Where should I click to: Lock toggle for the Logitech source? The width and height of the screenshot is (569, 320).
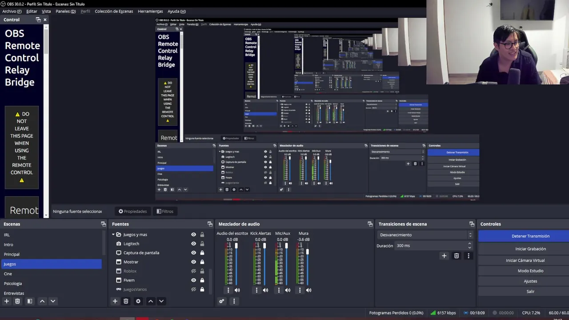202,244
